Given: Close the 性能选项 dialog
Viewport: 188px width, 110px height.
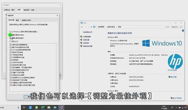Looking at the screenshot, I should [57, 15].
